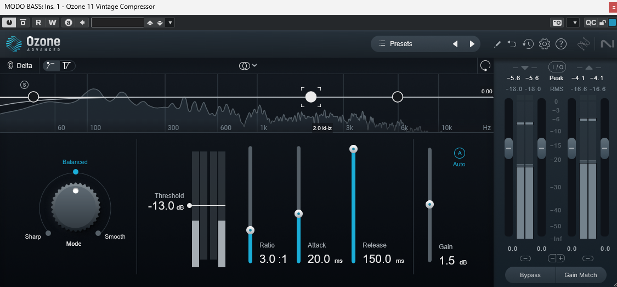Click the Attack slider handle
The image size is (617, 287).
[299, 214]
